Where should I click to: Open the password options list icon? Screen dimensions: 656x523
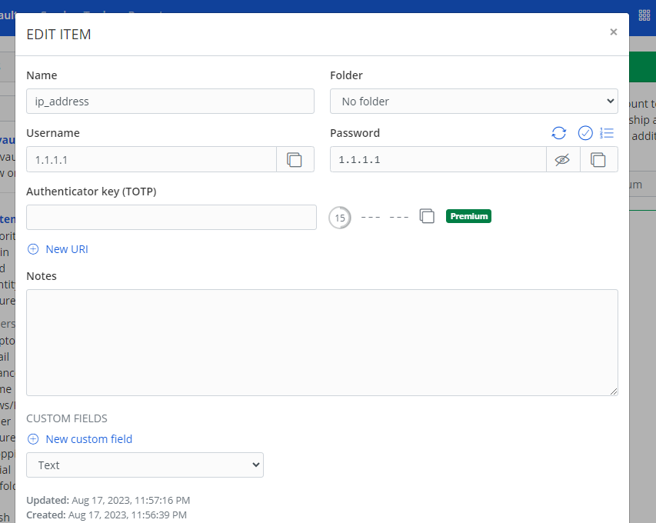607,133
